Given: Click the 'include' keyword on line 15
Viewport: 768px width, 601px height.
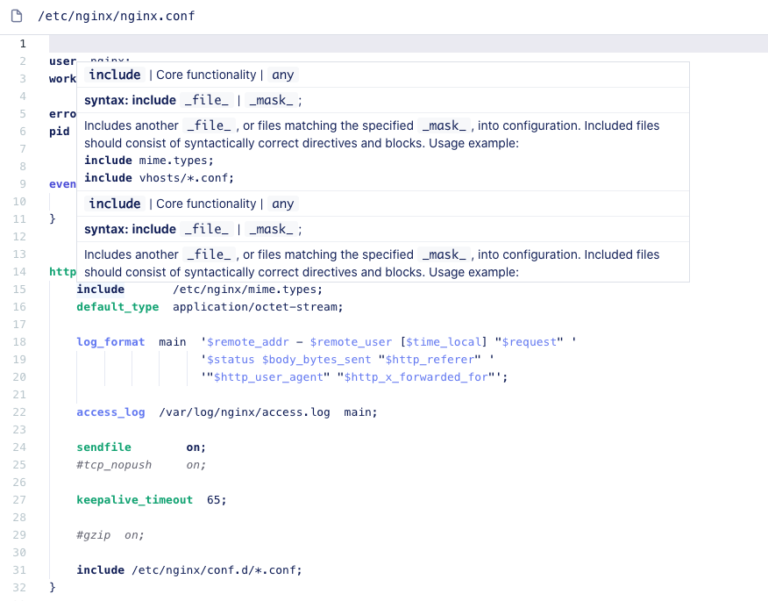Looking at the screenshot, I should [x=101, y=290].
